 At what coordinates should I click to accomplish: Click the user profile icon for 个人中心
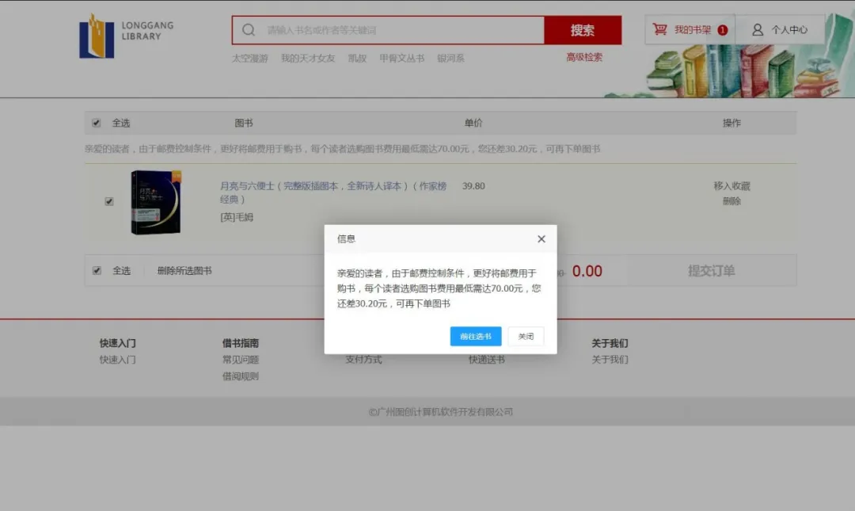(x=758, y=29)
